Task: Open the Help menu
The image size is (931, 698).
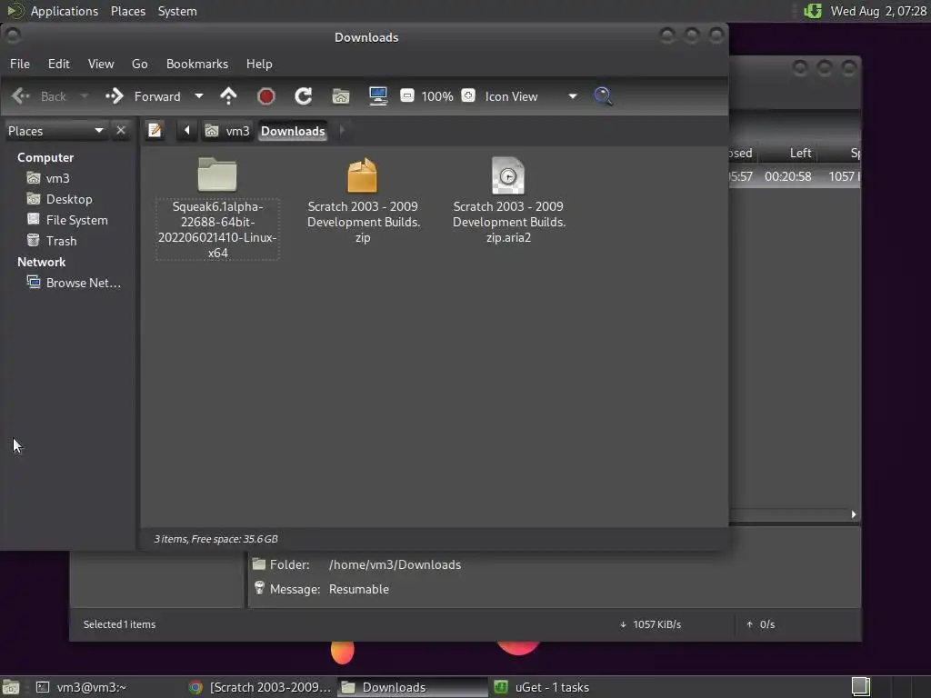Action: pyautogui.click(x=259, y=64)
